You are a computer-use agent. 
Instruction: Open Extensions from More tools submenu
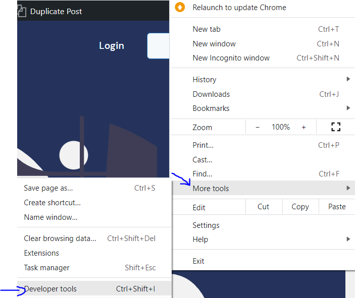pyautogui.click(x=94, y=253)
